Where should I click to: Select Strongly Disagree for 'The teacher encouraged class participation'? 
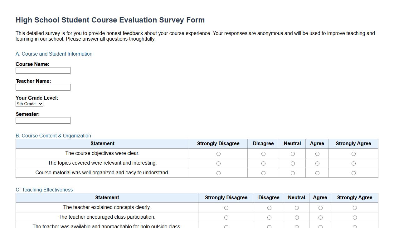226,217
